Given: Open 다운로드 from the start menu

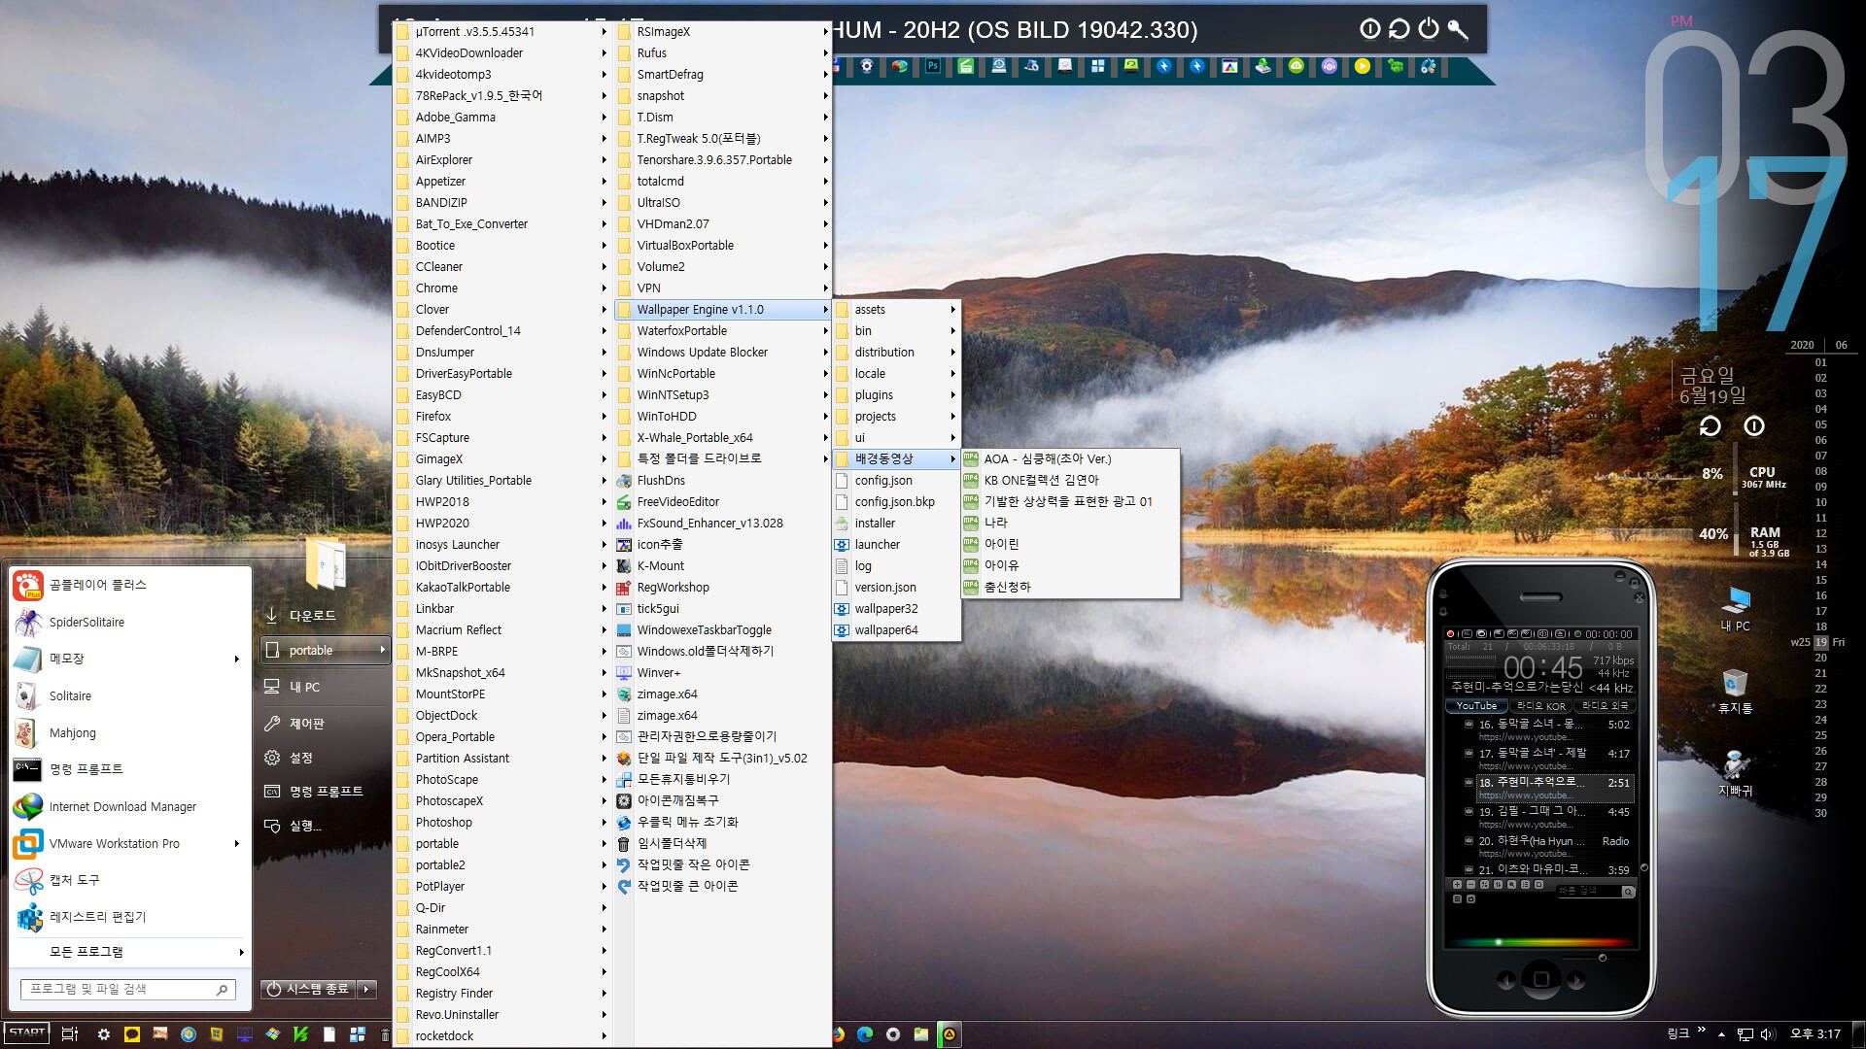Looking at the screenshot, I should 326,616.
